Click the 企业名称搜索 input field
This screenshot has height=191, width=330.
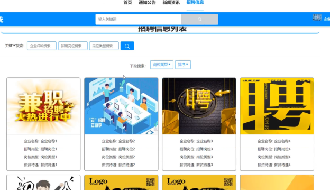tap(42, 46)
